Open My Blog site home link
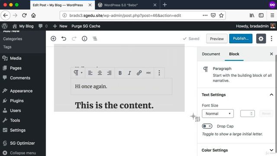Screen dimensions: 277x156 [x=23, y=26]
